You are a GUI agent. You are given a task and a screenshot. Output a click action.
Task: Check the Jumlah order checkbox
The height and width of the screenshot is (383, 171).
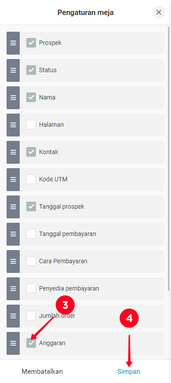pos(31,316)
